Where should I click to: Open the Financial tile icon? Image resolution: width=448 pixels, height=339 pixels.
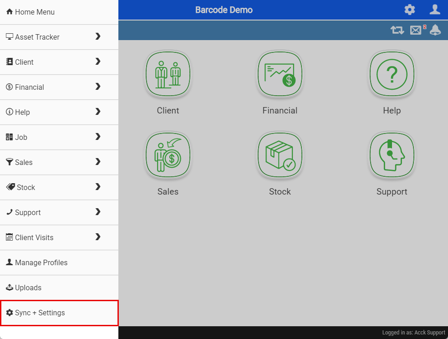(280, 74)
